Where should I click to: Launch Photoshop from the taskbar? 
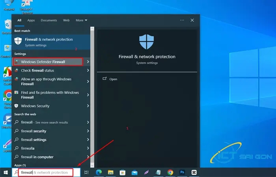pyautogui.click(x=182, y=172)
